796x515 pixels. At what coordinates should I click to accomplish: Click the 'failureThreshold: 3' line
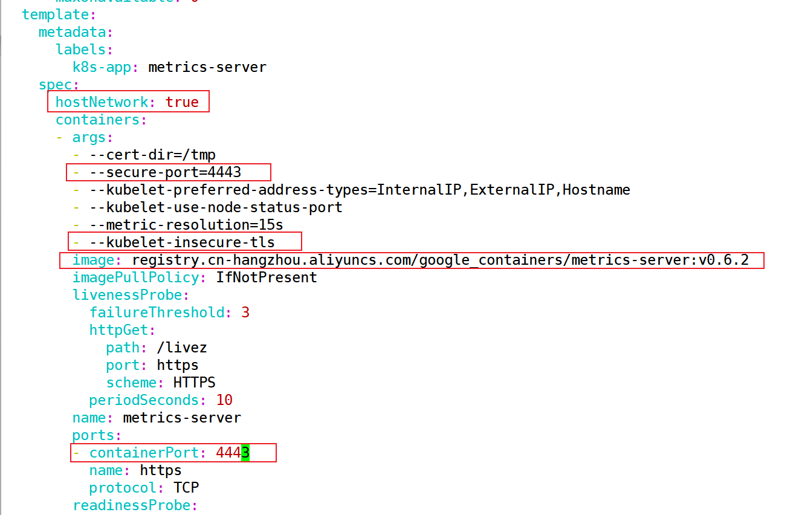169,313
